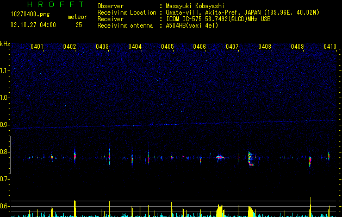This screenshot has height=217, width=342.
Task: Click the HROFFT title text
Action: point(56,4)
